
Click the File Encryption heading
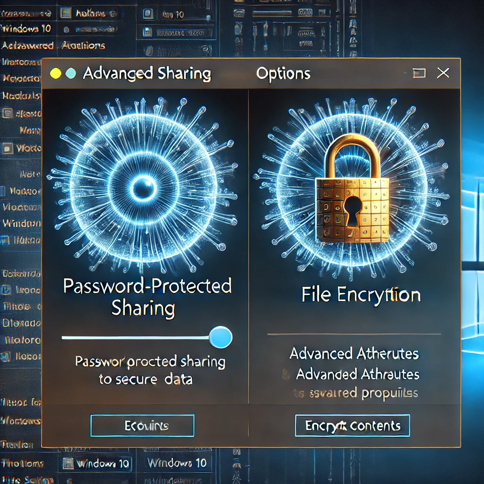(361, 295)
